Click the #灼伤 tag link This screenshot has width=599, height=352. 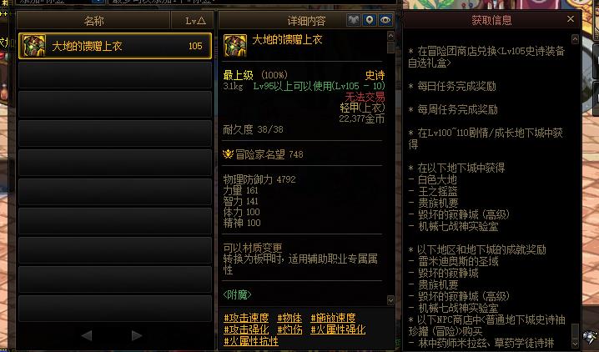point(289,329)
